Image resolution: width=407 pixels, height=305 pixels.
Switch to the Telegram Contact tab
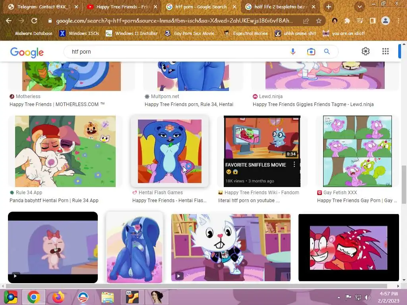tap(43, 7)
